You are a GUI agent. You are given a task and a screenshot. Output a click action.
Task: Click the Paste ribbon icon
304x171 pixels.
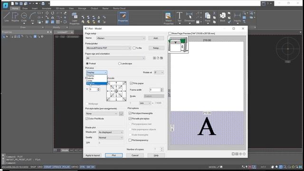pos(208,17)
